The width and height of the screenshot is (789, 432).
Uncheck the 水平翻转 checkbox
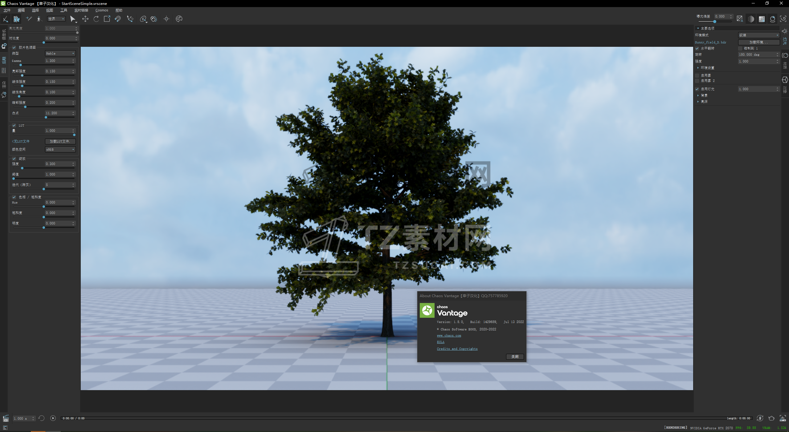(697, 48)
